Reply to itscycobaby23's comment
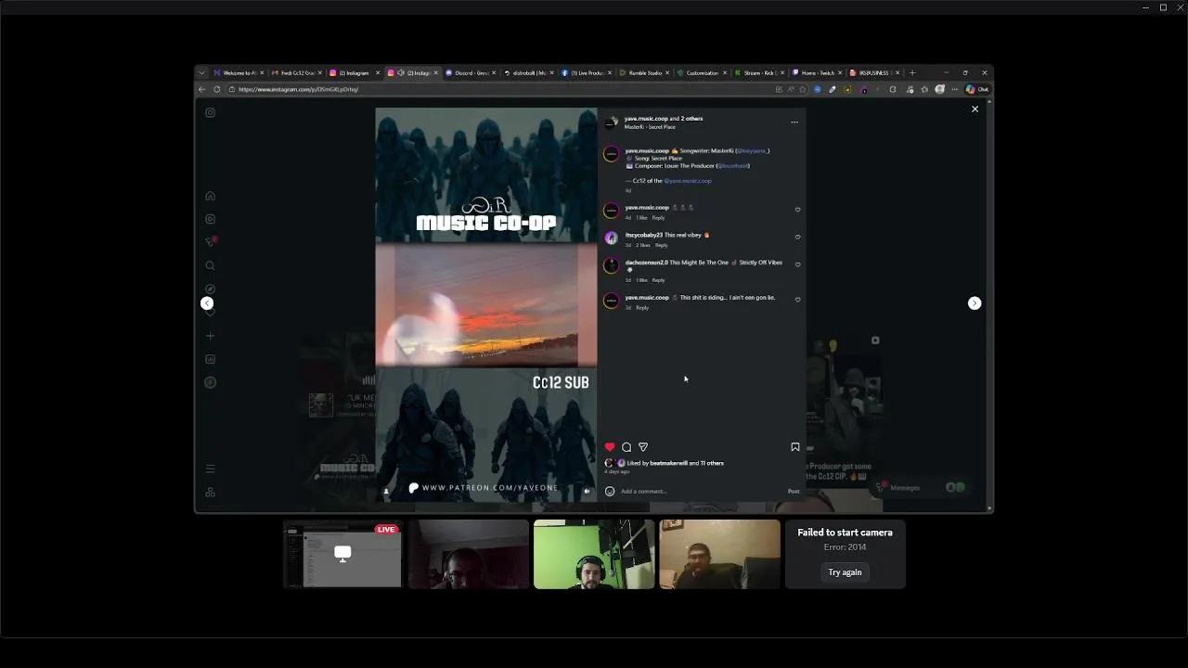This screenshot has height=668, width=1188. (x=661, y=245)
